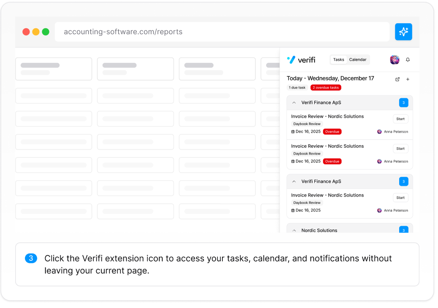438x308 pixels.
Task: Switch to the Tasks tab
Action: click(338, 60)
